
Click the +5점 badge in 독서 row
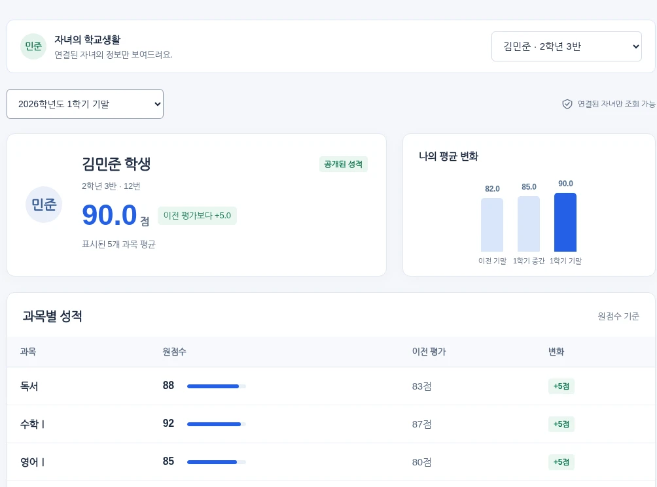[561, 386]
